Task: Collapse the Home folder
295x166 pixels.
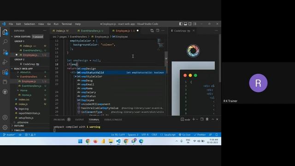Action: pyautogui.click(x=24, y=90)
